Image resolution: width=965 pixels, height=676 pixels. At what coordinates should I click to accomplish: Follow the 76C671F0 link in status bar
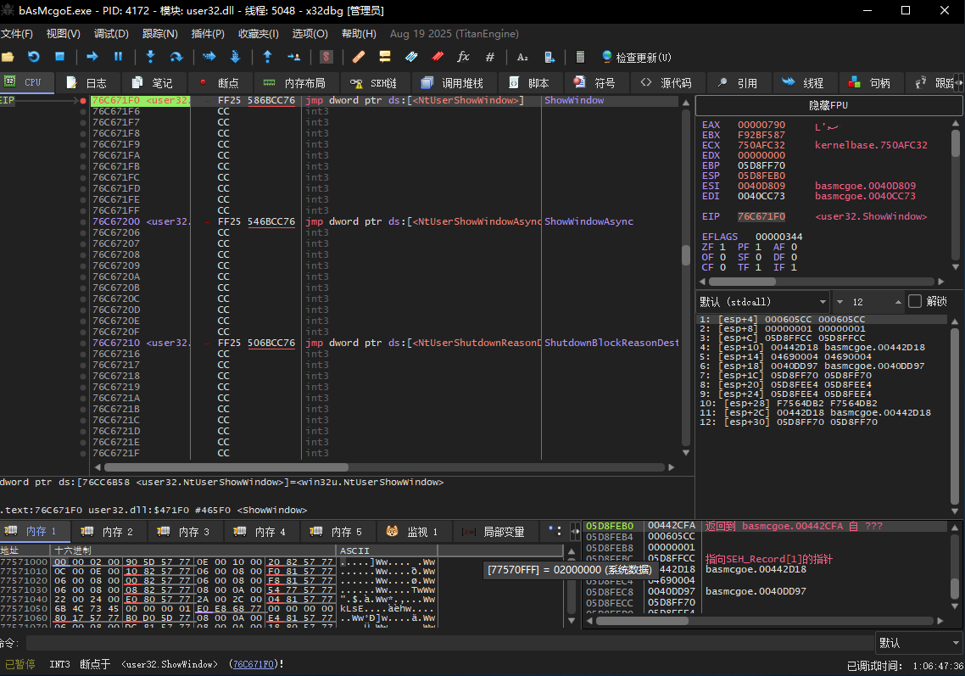254,664
